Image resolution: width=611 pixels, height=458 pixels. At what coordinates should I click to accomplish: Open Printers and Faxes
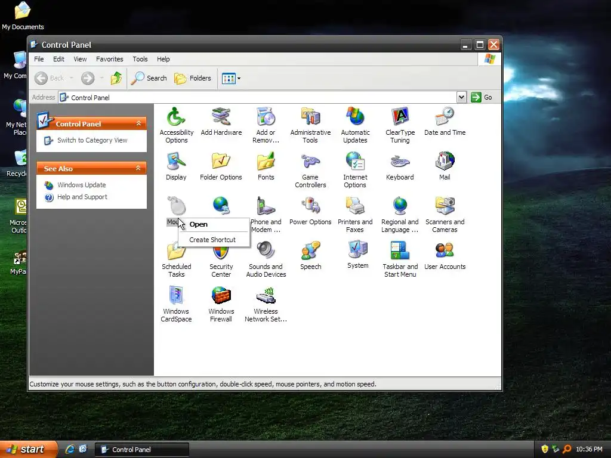click(x=355, y=215)
